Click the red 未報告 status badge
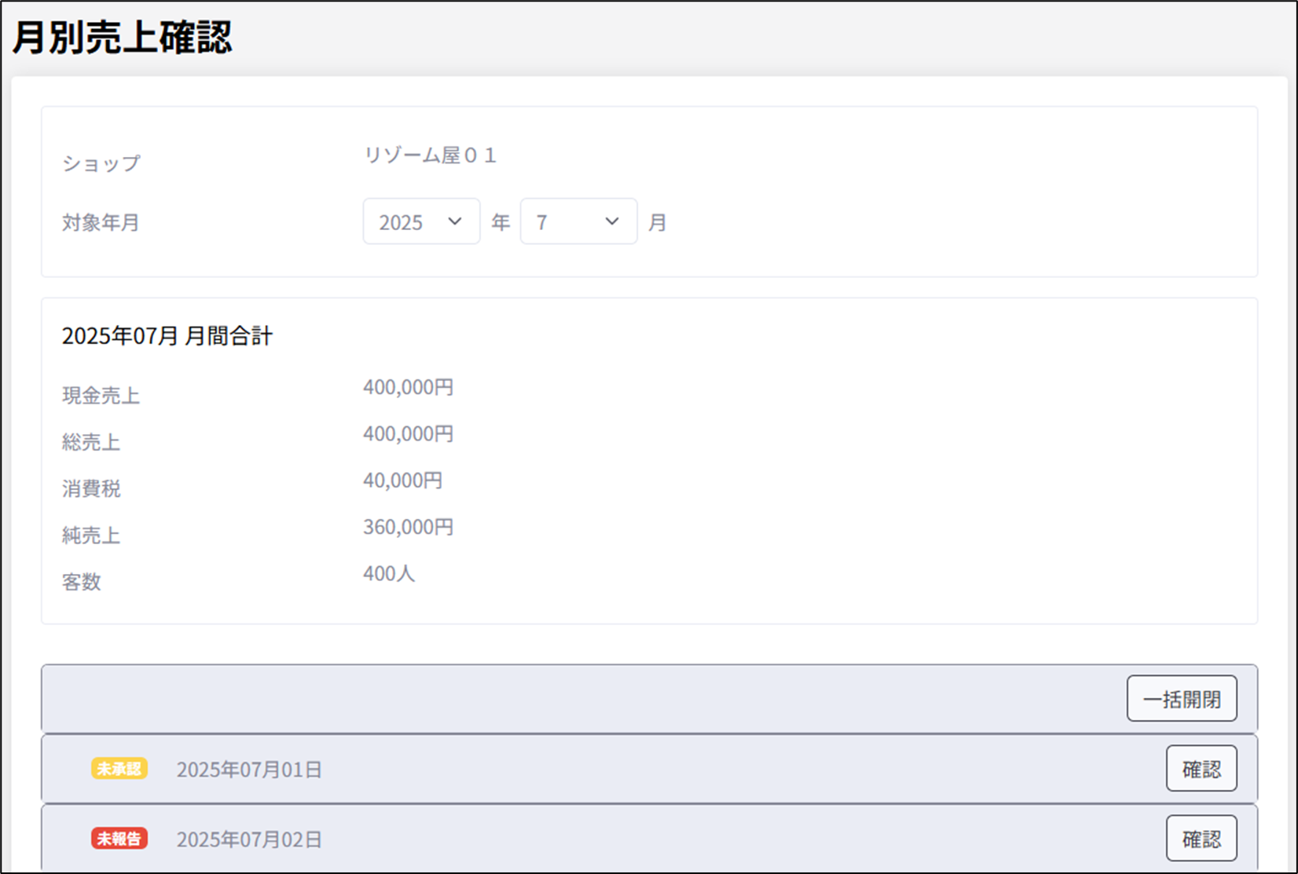 119,839
